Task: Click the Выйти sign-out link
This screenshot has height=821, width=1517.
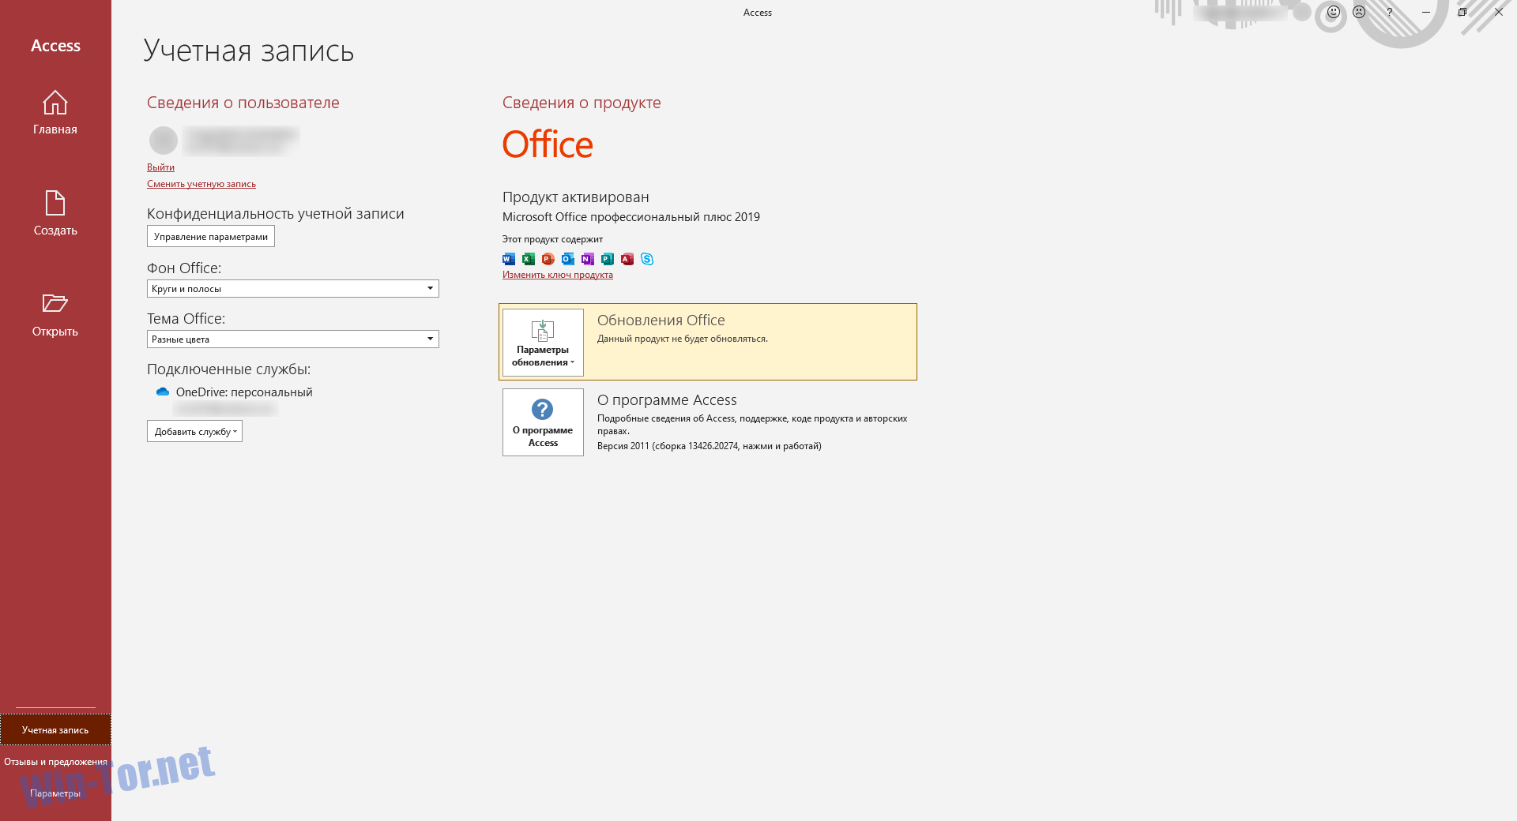Action: click(160, 167)
